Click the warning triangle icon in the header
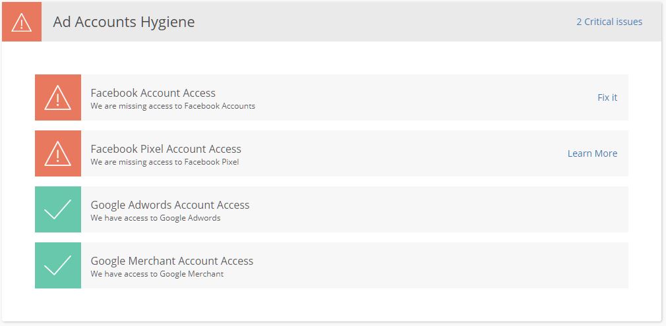This screenshot has width=666, height=326. coord(22,22)
